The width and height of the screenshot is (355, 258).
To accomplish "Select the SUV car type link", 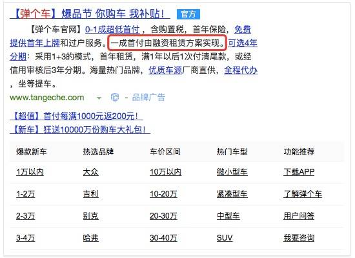I will tap(225, 238).
